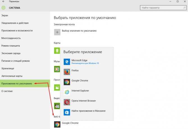Choose Internet Explorer label in list

tap(80, 91)
